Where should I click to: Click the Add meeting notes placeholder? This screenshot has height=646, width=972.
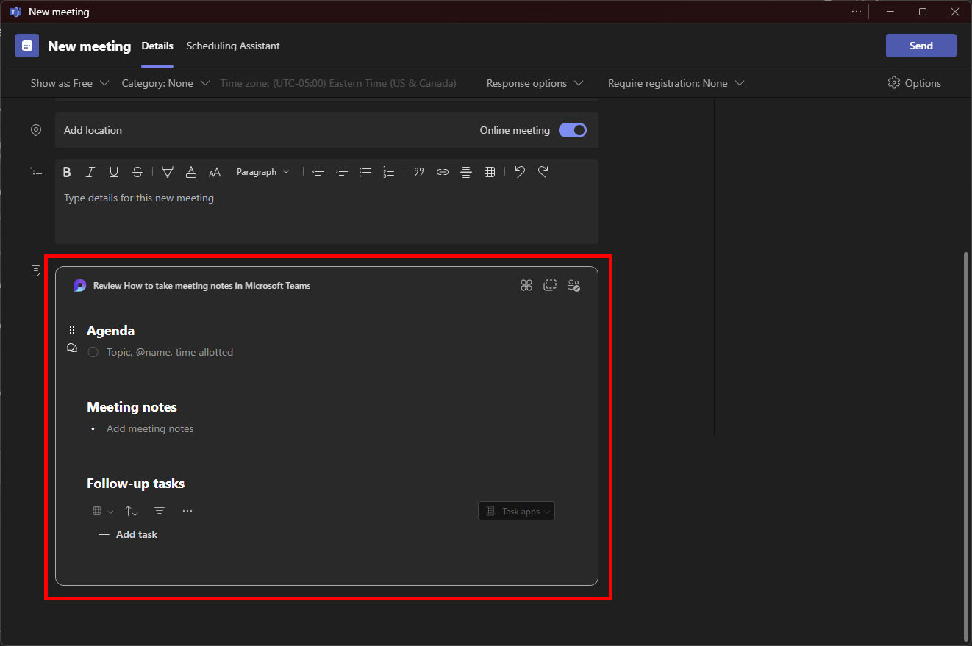(x=150, y=428)
